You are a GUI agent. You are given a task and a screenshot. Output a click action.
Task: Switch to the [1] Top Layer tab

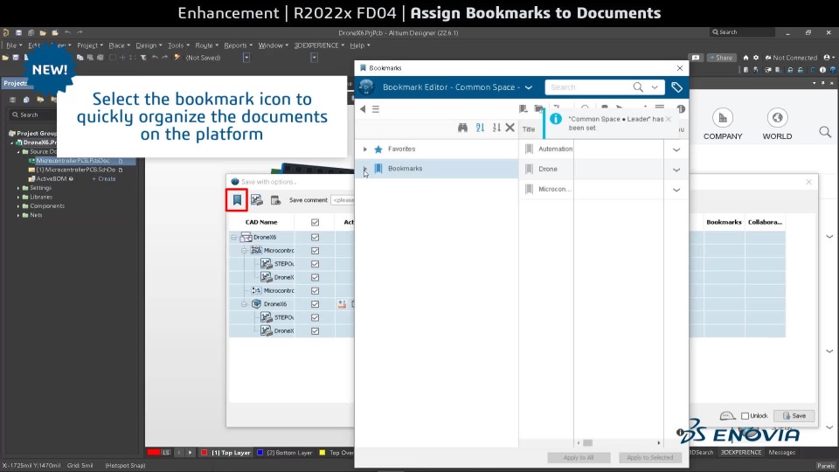pyautogui.click(x=226, y=453)
